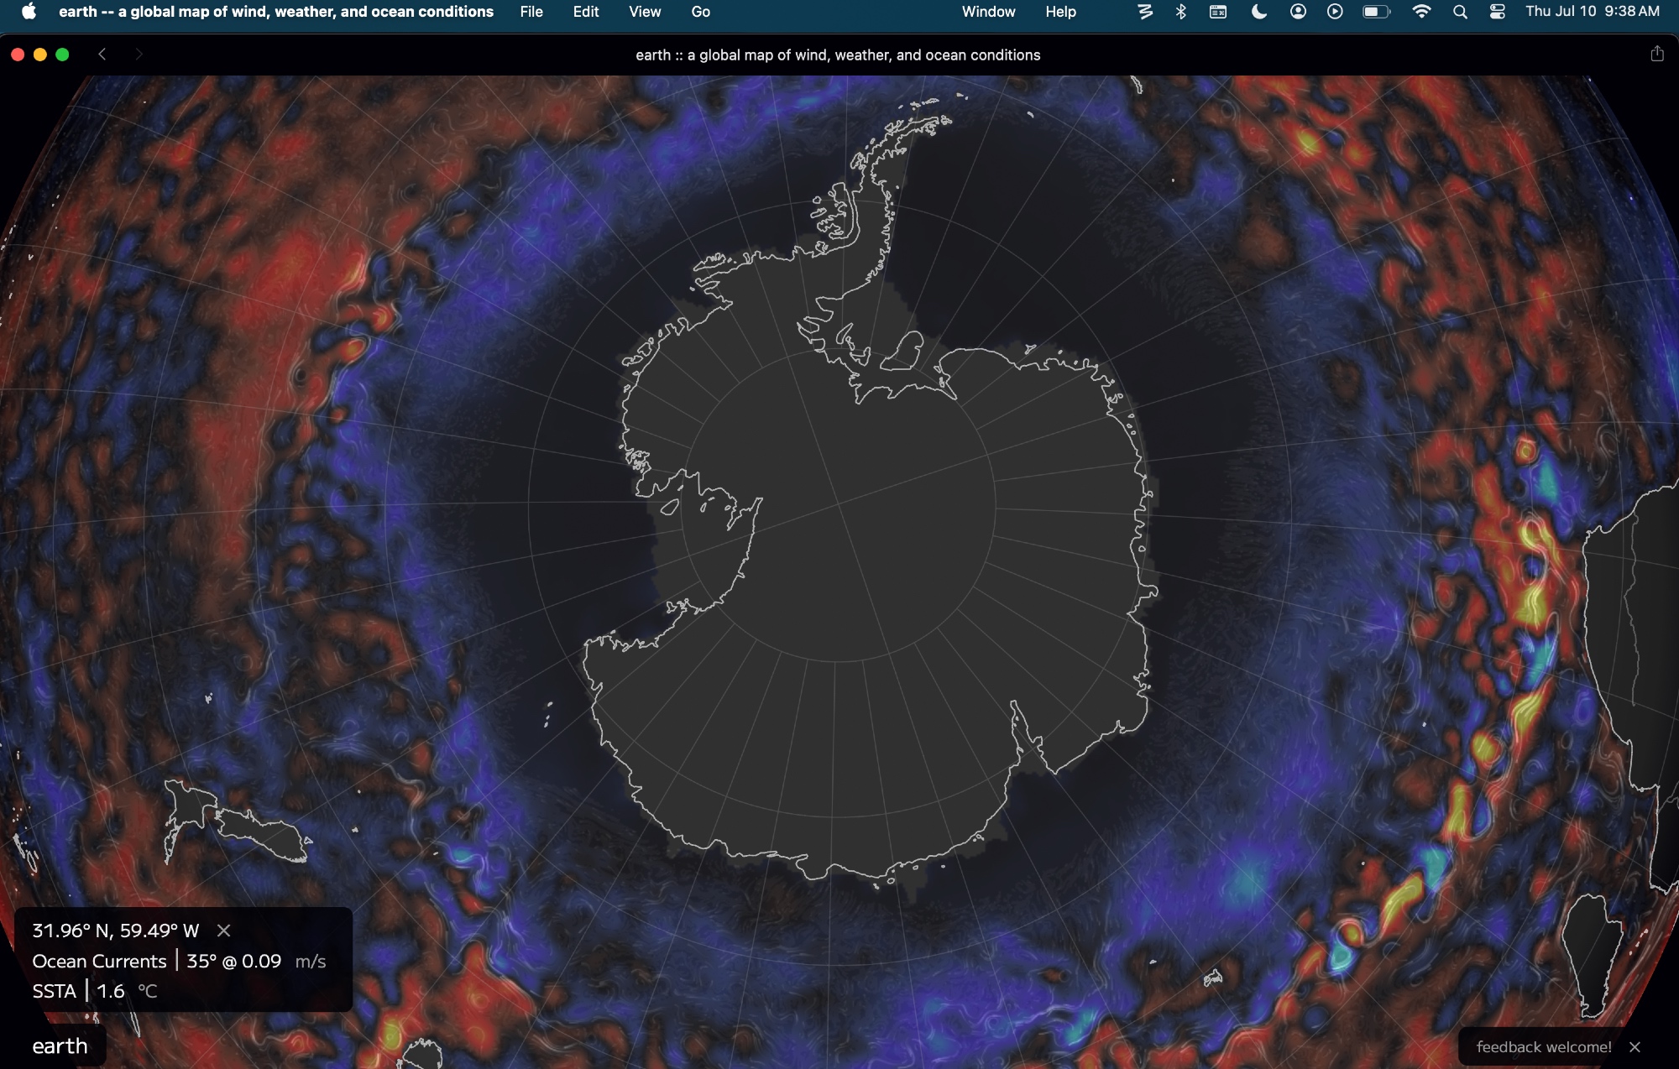This screenshot has height=1069, width=1679.
Task: Open the File menu
Action: tap(531, 12)
